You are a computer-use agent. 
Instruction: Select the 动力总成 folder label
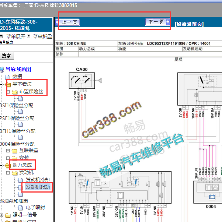(22, 165)
